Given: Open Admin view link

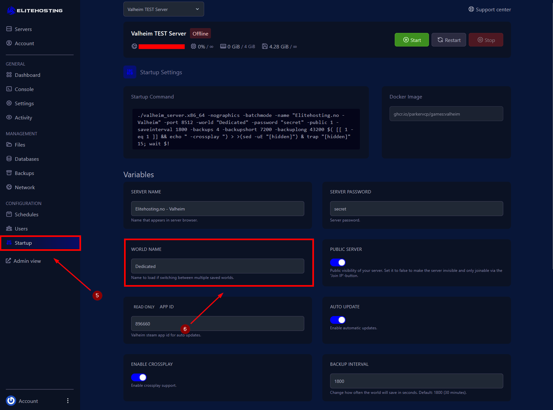Looking at the screenshot, I should point(23,261).
